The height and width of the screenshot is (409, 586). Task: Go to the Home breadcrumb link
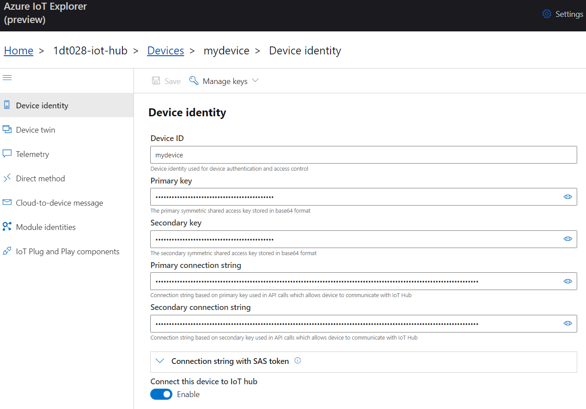pyautogui.click(x=19, y=51)
